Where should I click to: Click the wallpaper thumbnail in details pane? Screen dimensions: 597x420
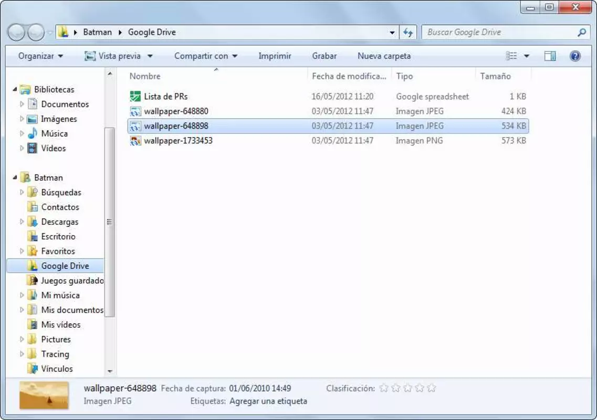click(x=44, y=395)
